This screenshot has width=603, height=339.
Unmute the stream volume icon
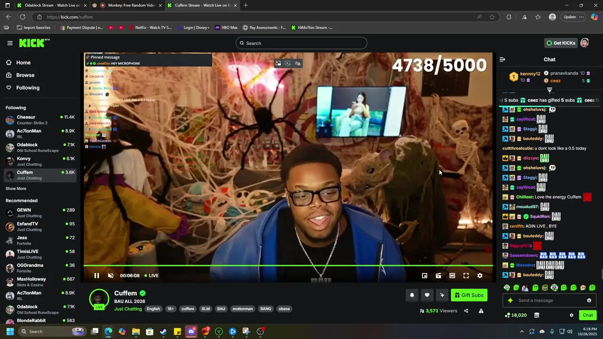coord(111,275)
